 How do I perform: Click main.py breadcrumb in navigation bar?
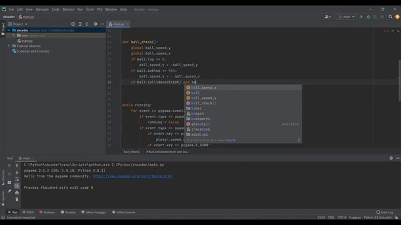click(x=26, y=17)
